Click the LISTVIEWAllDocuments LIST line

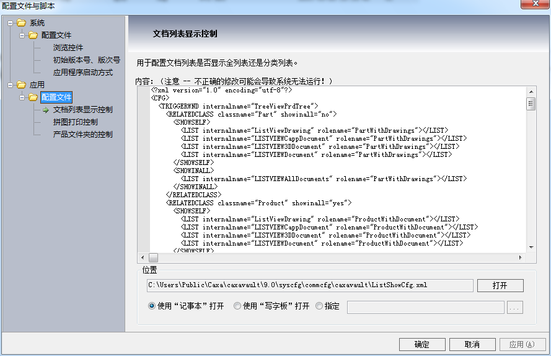324,179
